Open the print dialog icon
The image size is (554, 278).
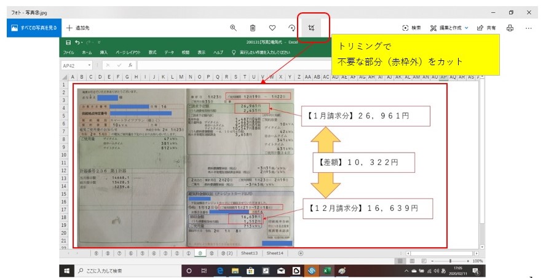pyautogui.click(x=510, y=28)
